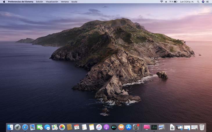The image size is (212, 132).
Task: Expand the Wi-Fi status menu
Action: [x=161, y=2]
